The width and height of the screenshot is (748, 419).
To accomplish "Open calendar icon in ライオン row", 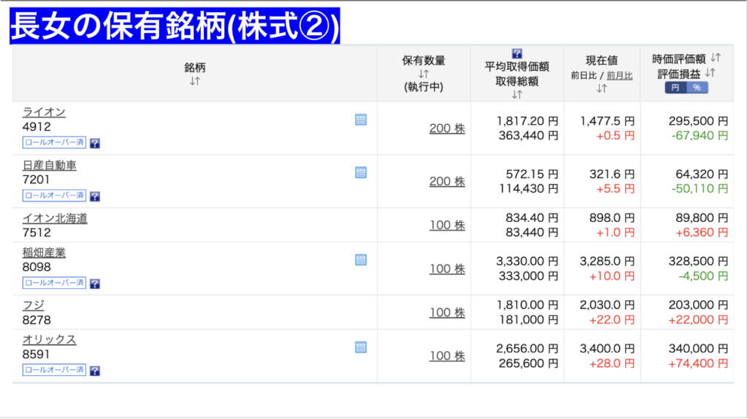I will (361, 120).
